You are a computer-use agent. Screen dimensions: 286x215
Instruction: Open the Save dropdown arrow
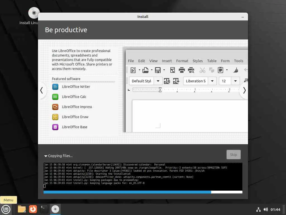tap(164, 70)
